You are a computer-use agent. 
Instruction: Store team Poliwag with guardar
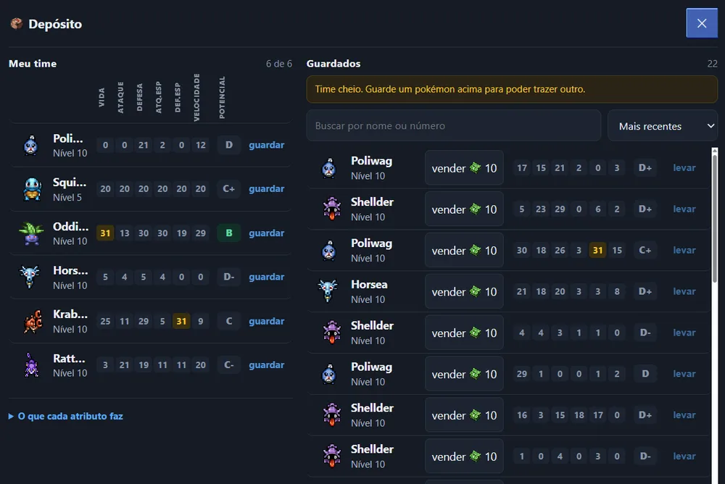(x=266, y=145)
